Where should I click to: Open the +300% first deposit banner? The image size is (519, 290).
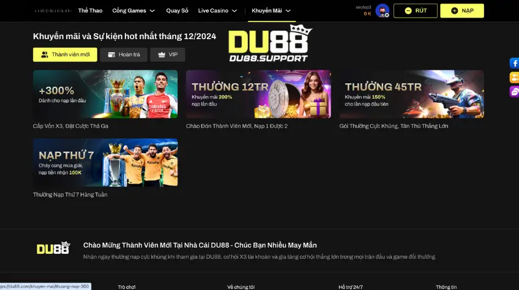pyautogui.click(x=105, y=94)
